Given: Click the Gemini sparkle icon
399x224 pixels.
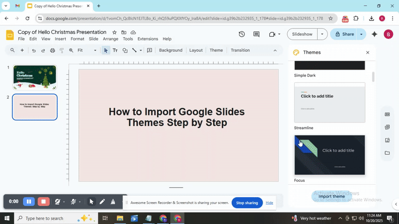Looking at the screenshot, I should pos(374,34).
